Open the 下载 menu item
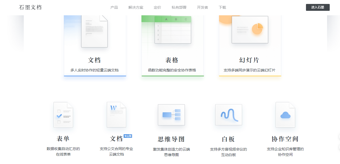340x164 pixels. [222, 7]
